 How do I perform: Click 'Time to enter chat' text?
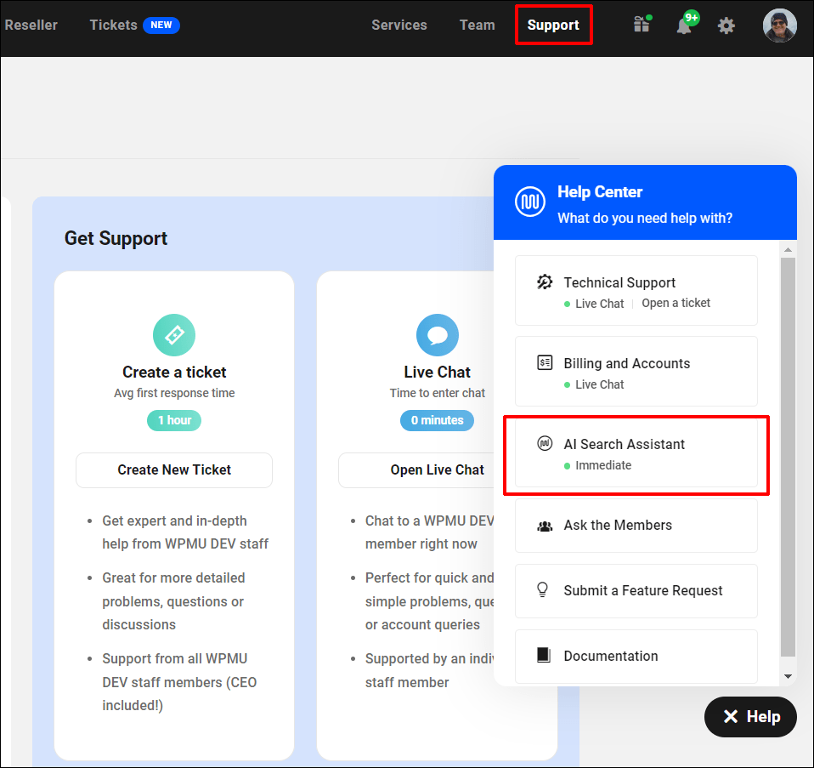[x=437, y=393]
